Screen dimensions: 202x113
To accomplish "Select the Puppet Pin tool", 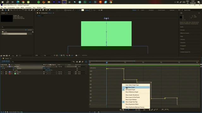I will click(50, 10).
